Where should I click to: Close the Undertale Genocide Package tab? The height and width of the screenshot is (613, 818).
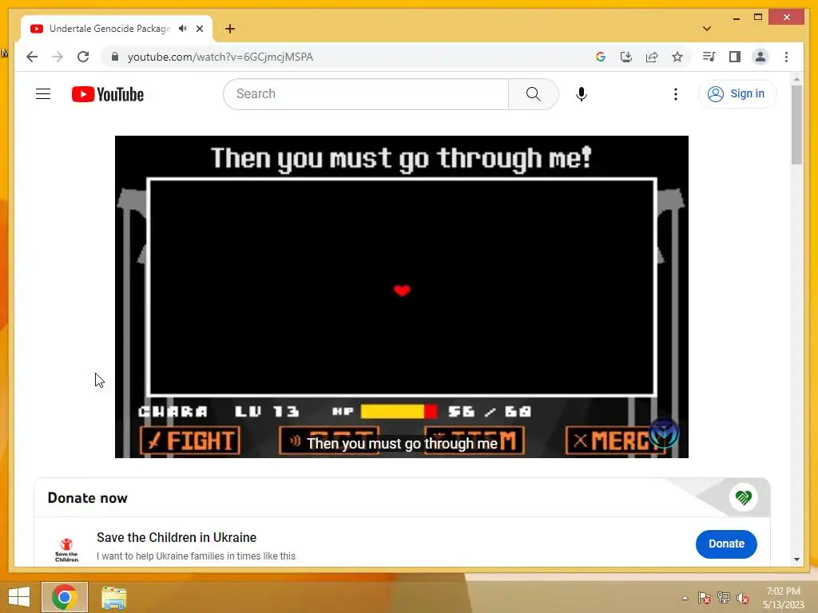point(200,29)
